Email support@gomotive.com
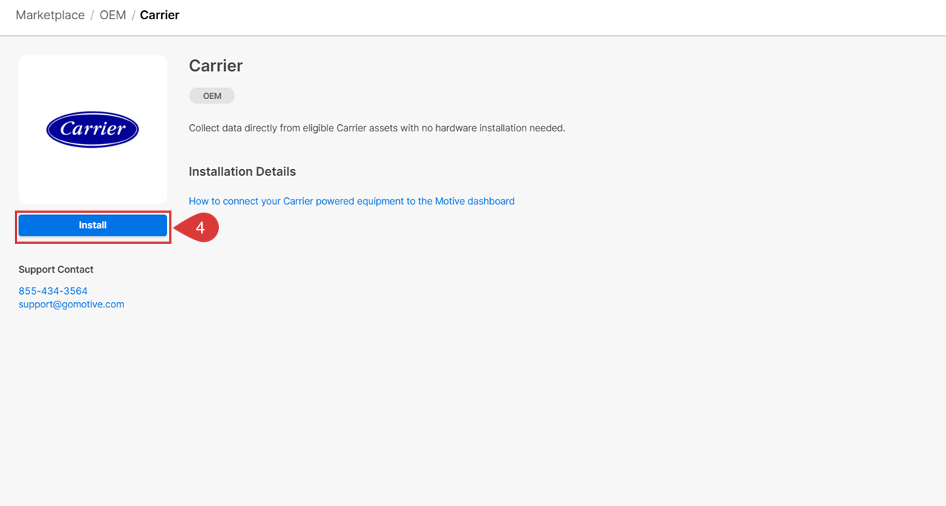The image size is (946, 506). click(x=72, y=304)
